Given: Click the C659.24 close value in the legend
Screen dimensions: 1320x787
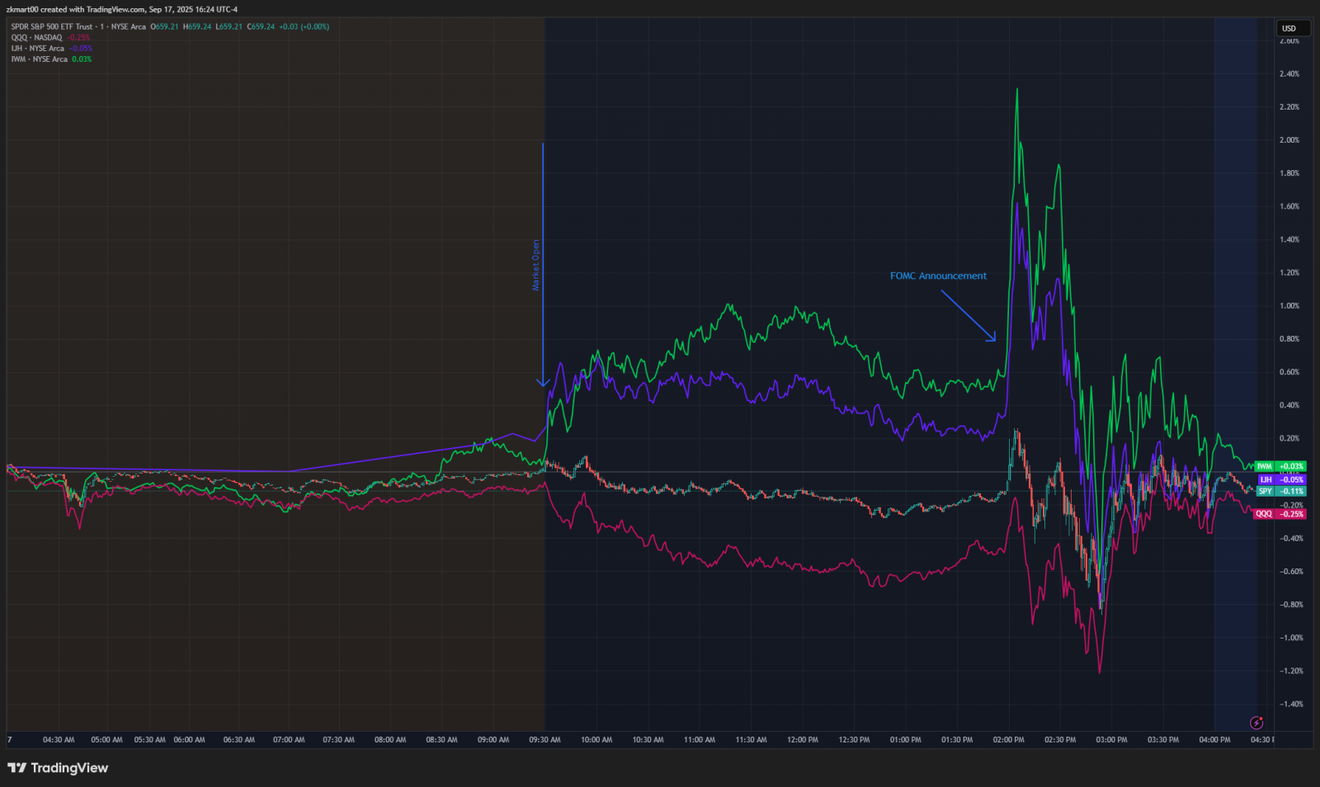Looking at the screenshot, I should click(x=261, y=26).
